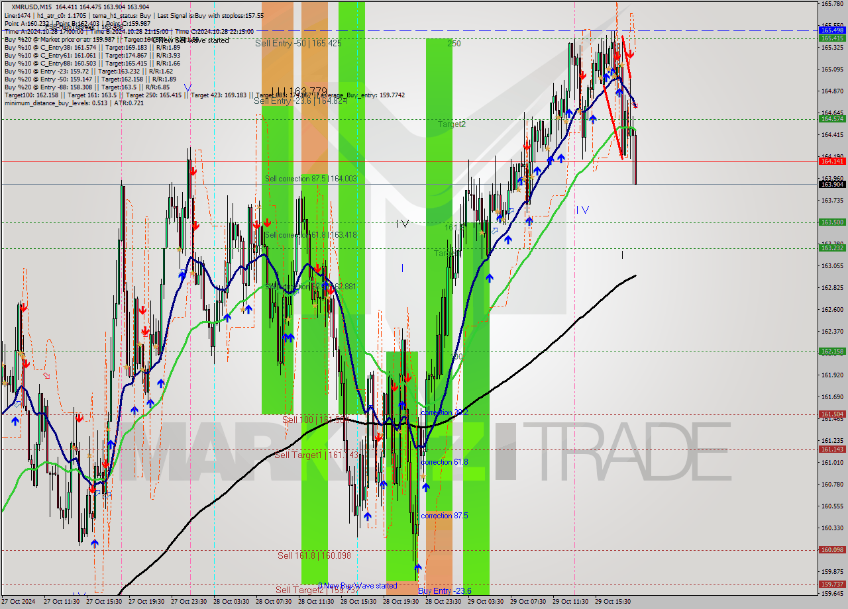This screenshot has height=609, width=848.
Task: Select the '29 Oct 11:30' time axis label
Action: point(571,602)
